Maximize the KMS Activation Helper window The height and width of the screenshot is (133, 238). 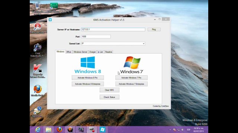160,19
